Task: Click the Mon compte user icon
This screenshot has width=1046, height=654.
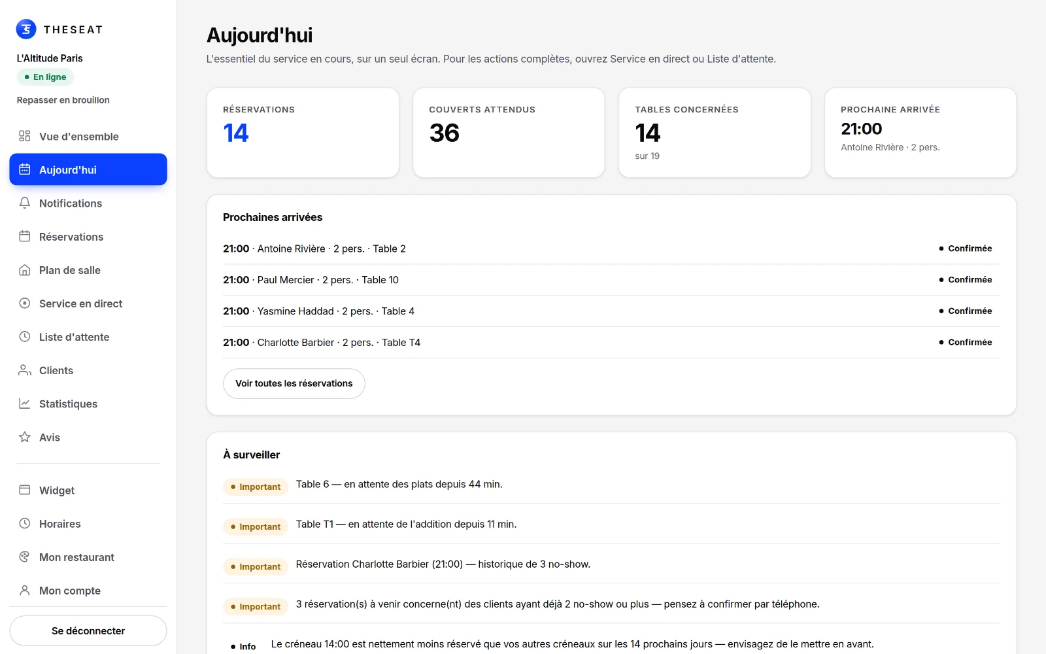Action: (25, 590)
